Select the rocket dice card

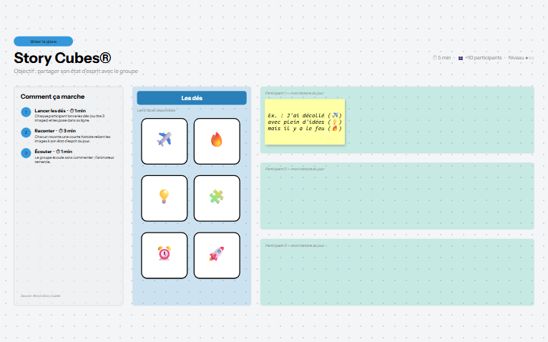pyautogui.click(x=217, y=255)
